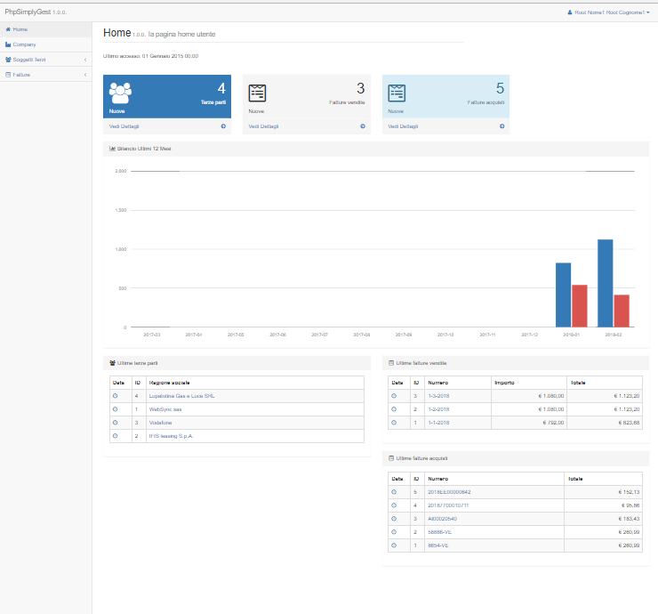Open the WebSync sas third party link
The image size is (658, 614).
165,409
